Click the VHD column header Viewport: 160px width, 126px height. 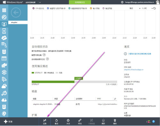[x=99, y=98]
